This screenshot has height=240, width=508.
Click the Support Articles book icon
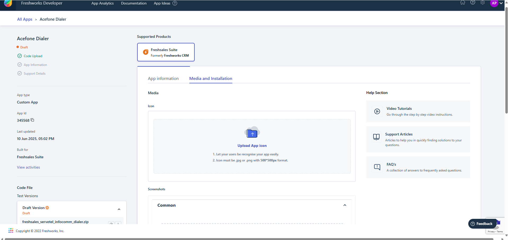(376, 137)
